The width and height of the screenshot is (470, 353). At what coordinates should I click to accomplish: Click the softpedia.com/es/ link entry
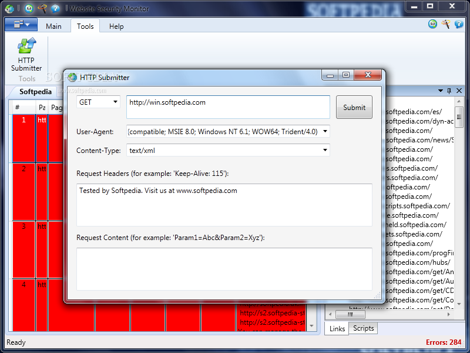(x=414, y=112)
